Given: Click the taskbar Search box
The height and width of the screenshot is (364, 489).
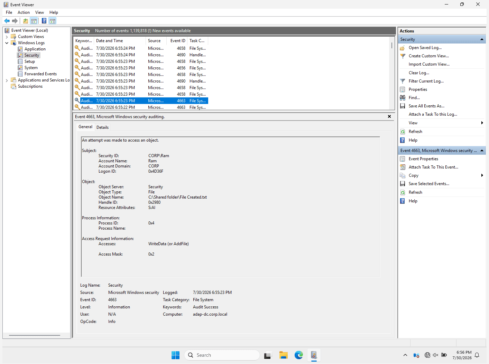Looking at the screenshot, I should (x=222, y=355).
